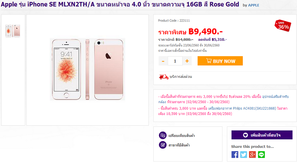
Task: Select the iPhone SE thumbnail image
Action: click(x=13, y=31)
